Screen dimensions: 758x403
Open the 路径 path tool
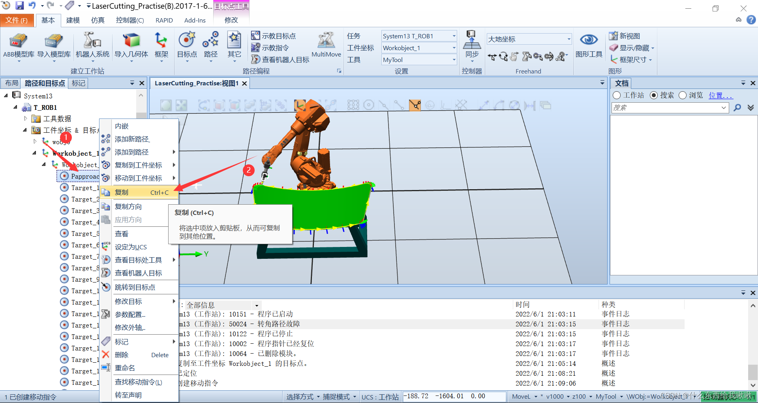(x=210, y=46)
